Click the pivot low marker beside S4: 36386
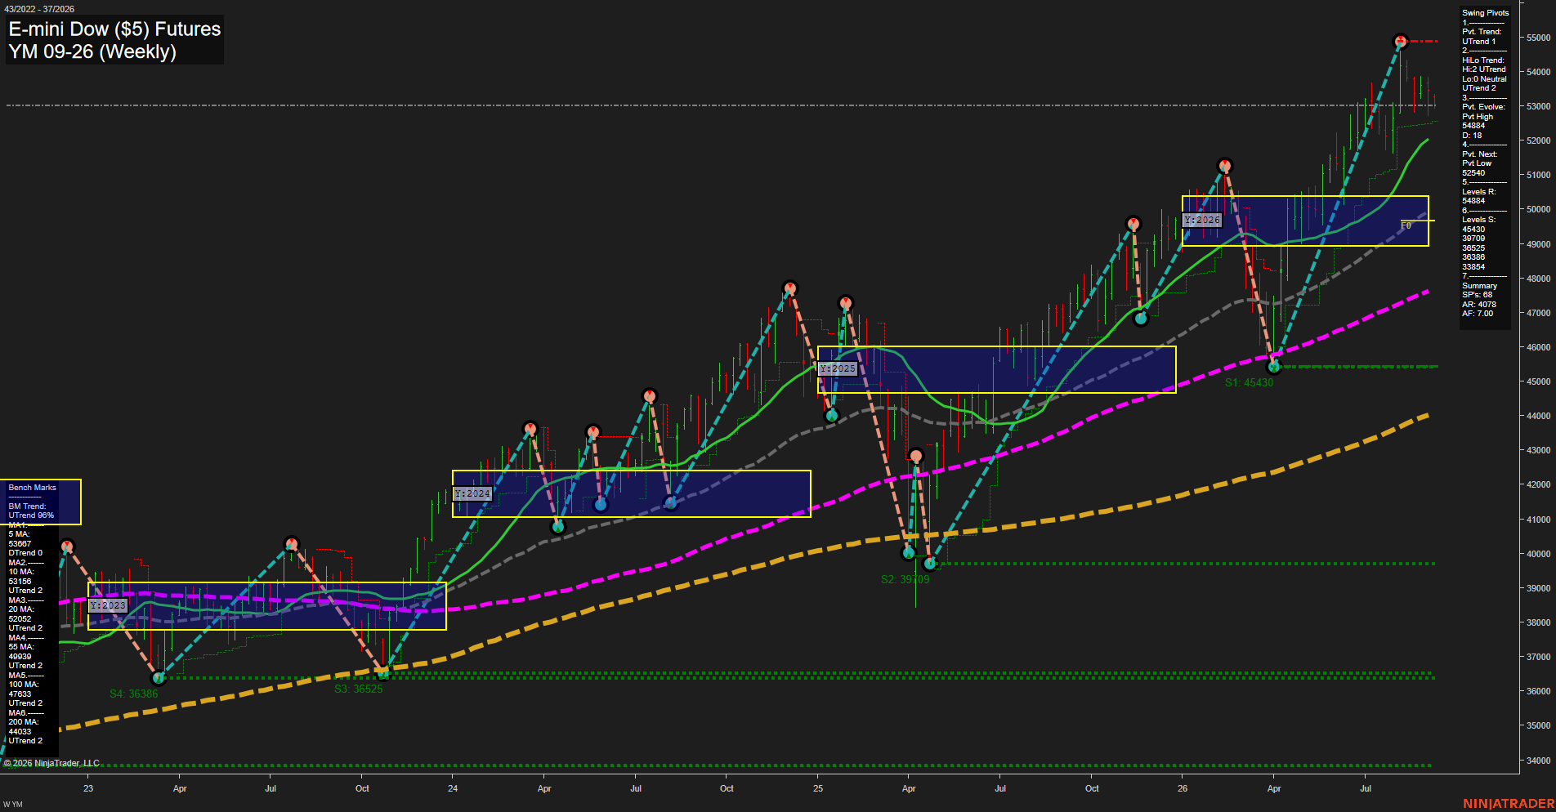Image resolution: width=1556 pixels, height=812 pixels. click(159, 678)
